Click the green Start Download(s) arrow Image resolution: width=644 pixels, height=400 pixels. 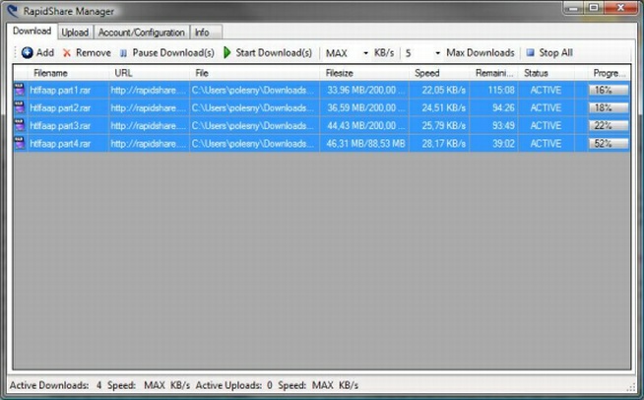pos(227,52)
